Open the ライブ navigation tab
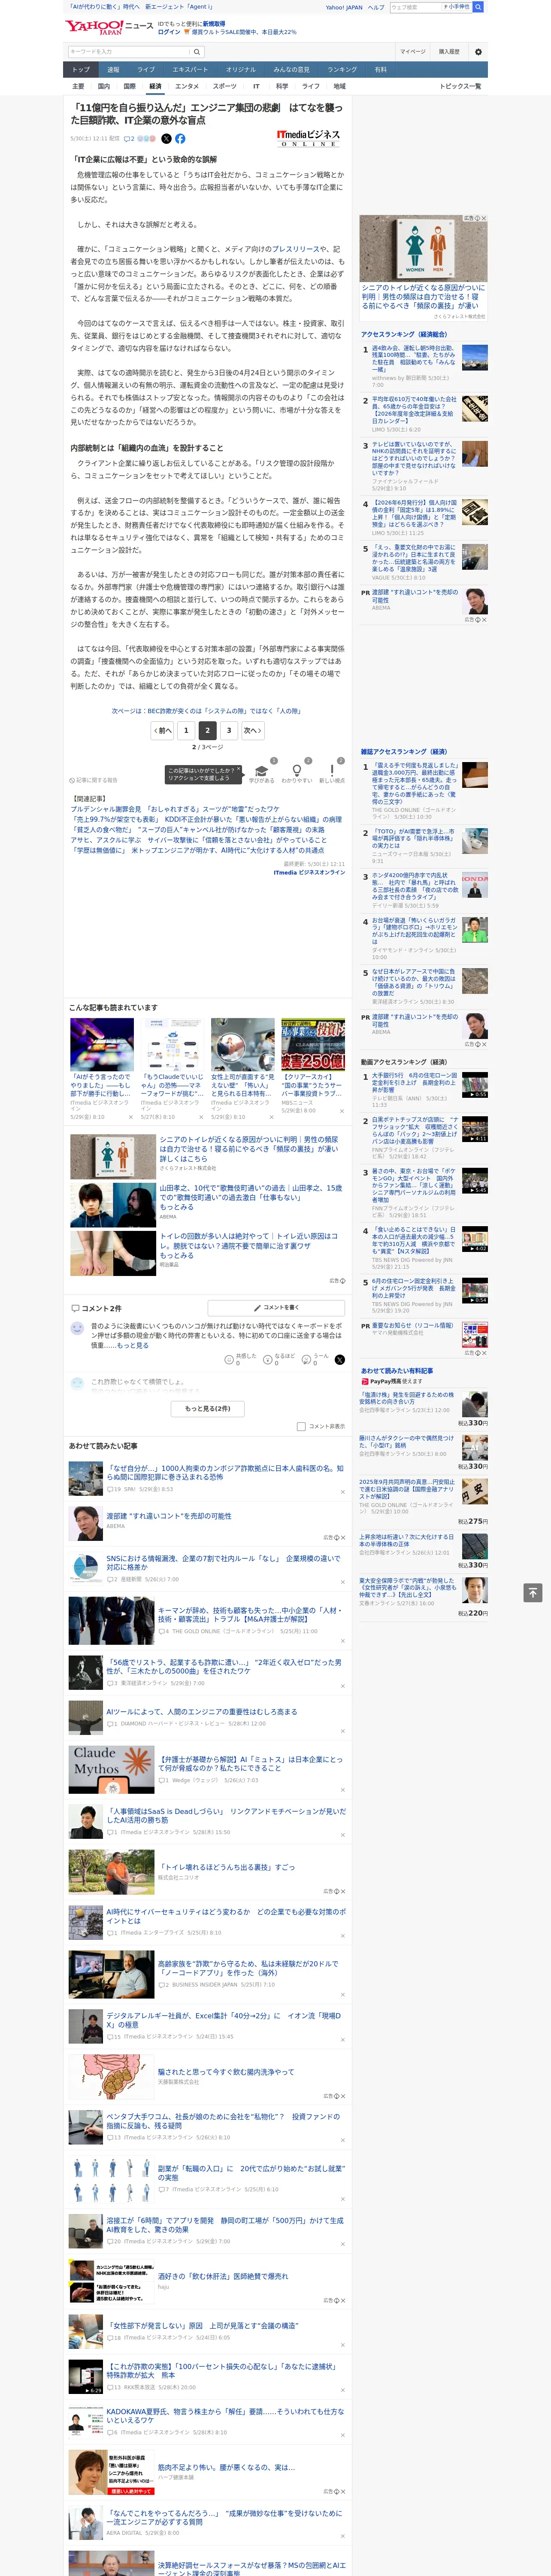Screen dimensions: 551x2576 (x=146, y=70)
